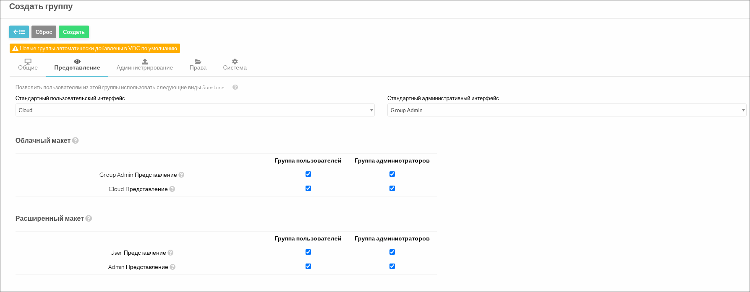Click help icon next to Admin Представление
The image size is (750, 292).
click(x=172, y=267)
